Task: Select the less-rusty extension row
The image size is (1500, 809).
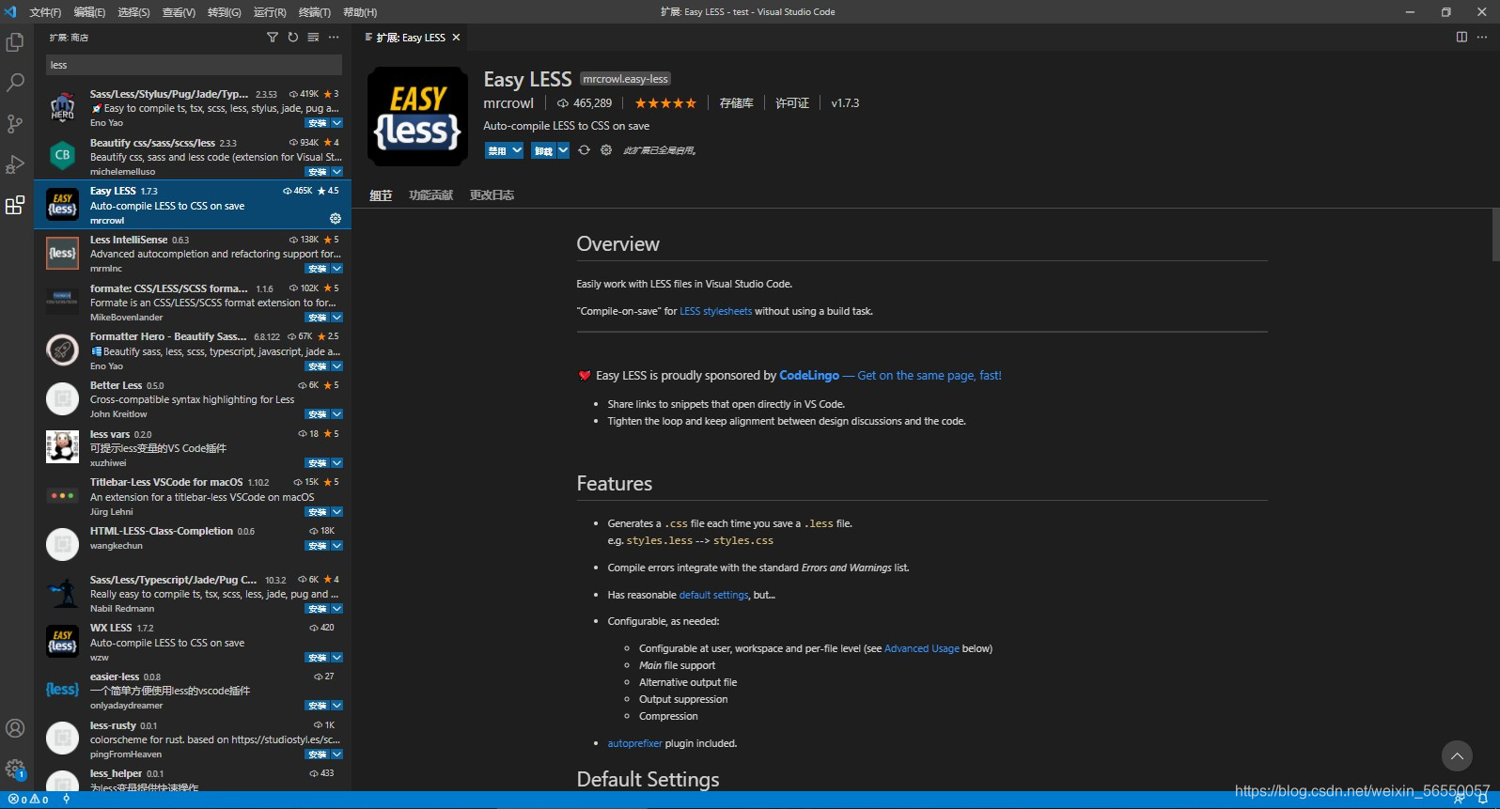Action: coord(193,739)
